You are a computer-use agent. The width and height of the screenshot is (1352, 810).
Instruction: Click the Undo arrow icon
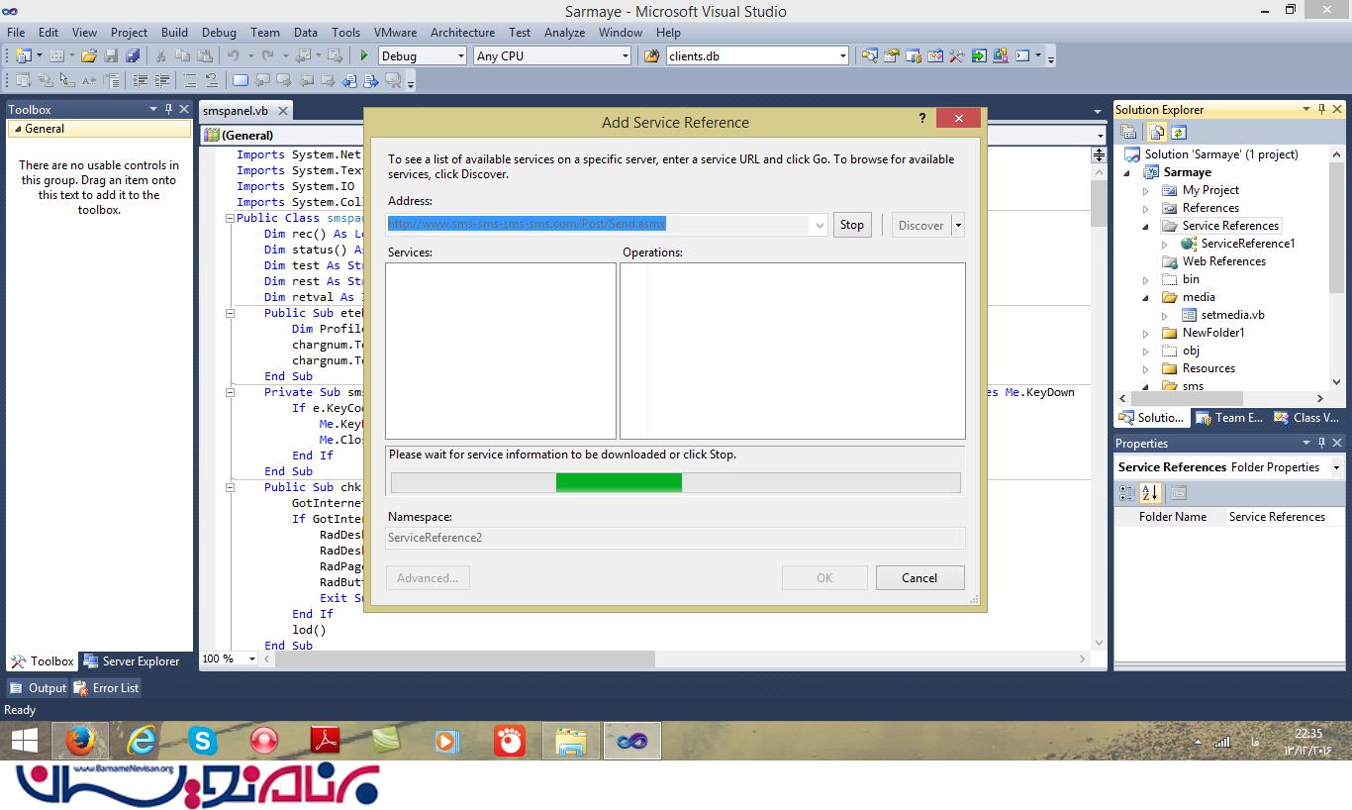pos(233,56)
